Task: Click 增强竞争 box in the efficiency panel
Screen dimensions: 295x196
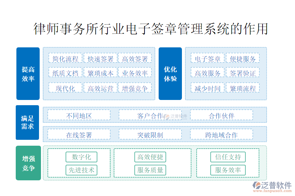Action: point(135,88)
